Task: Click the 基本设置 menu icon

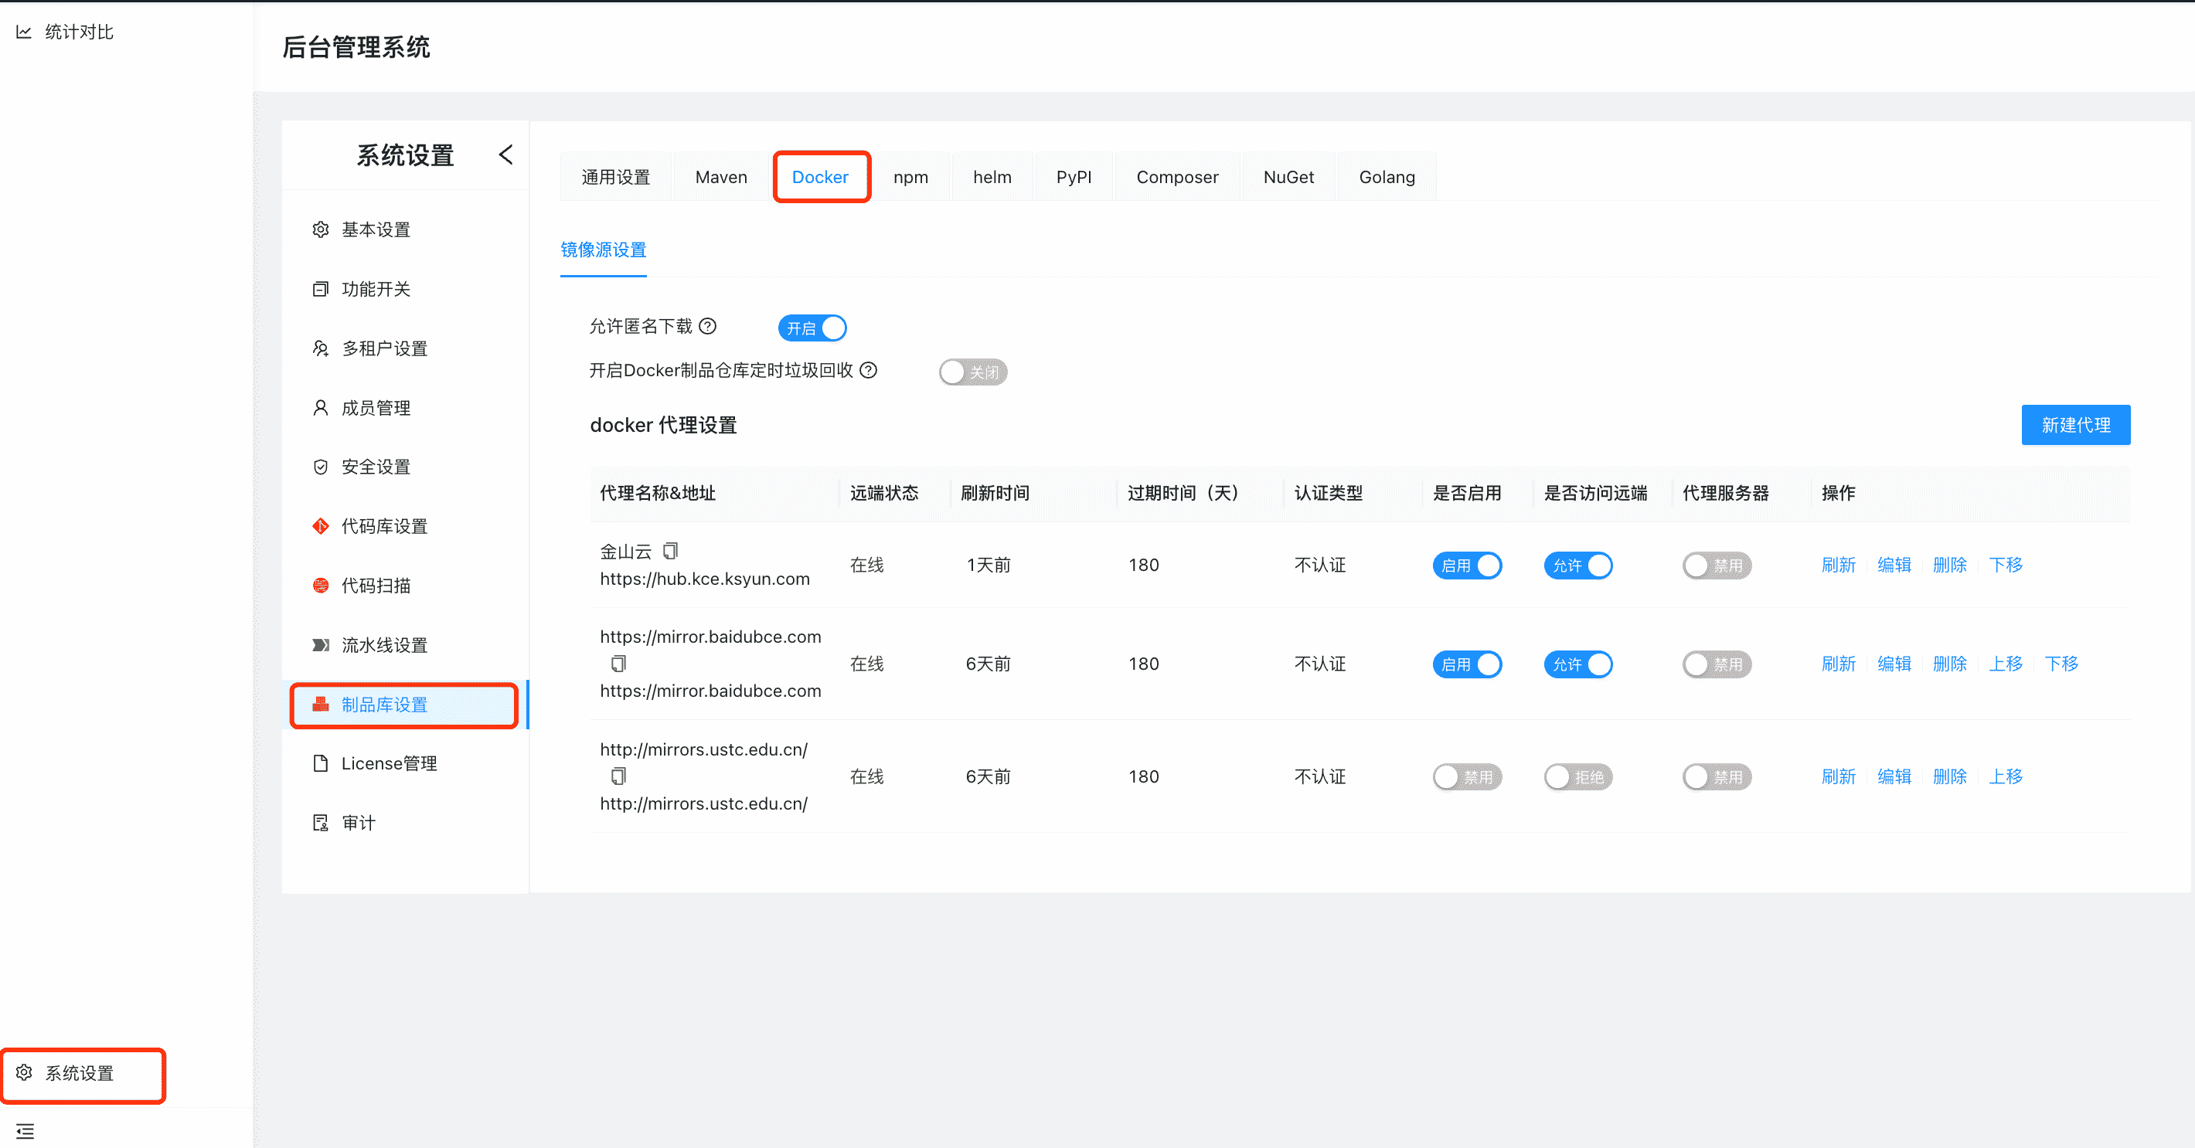Action: [x=321, y=229]
